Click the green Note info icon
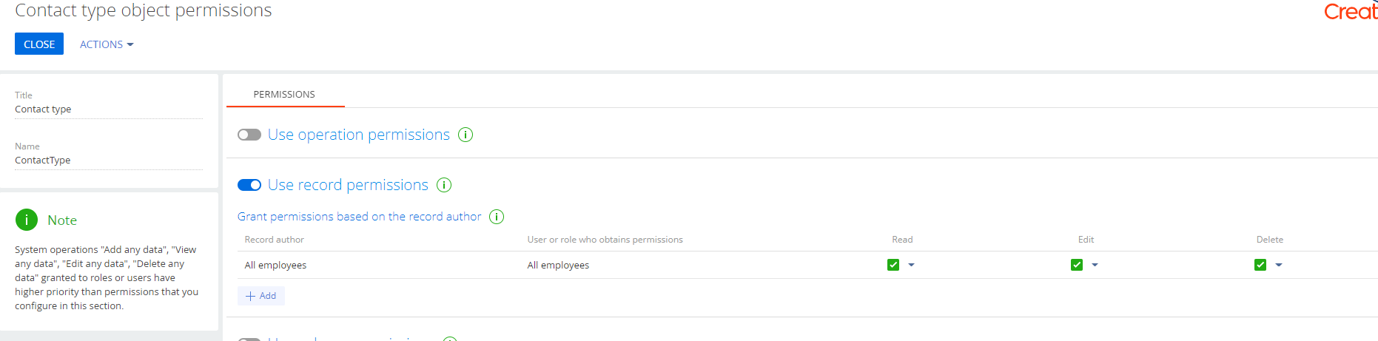1378x341 pixels. [x=27, y=220]
